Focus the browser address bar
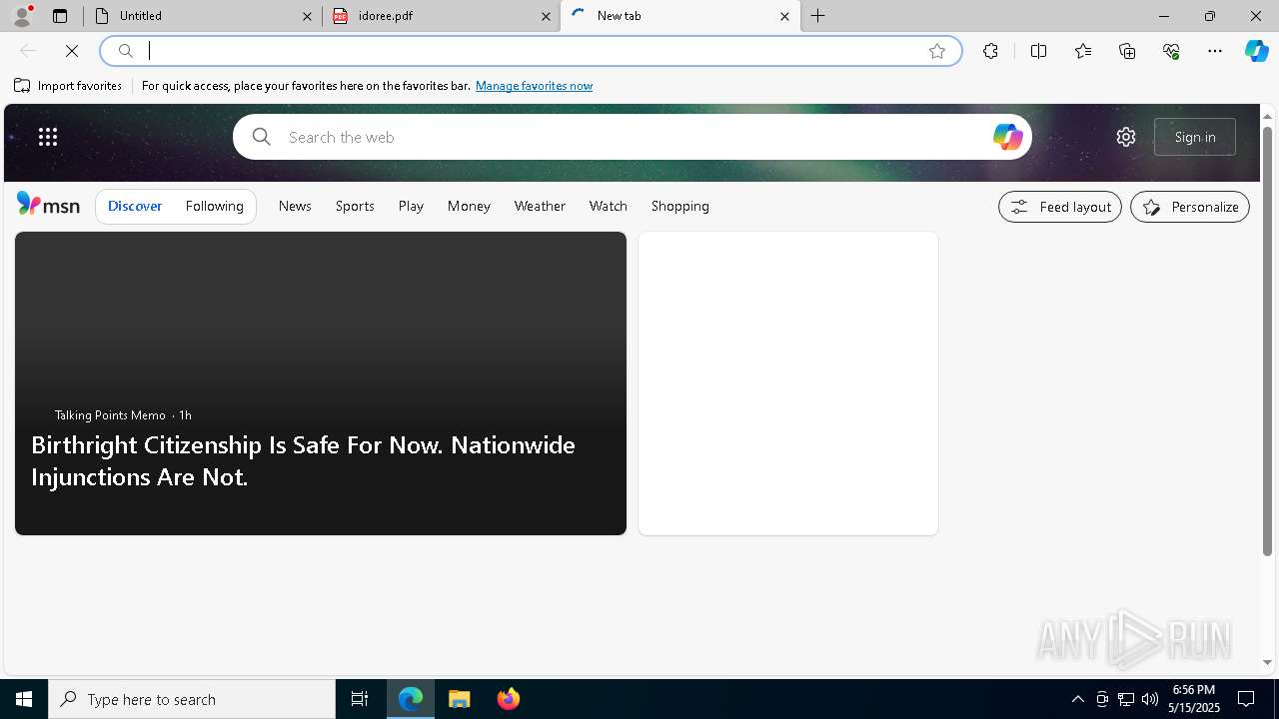 (x=530, y=51)
